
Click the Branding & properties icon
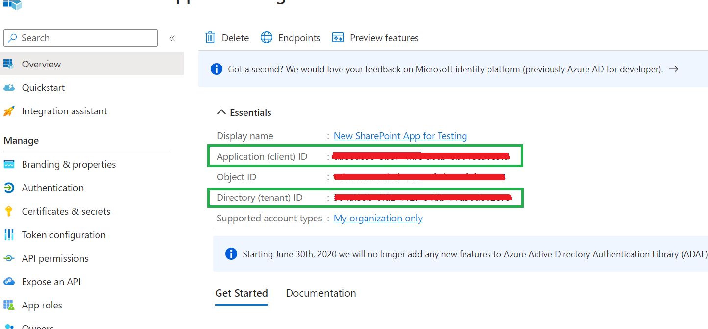(9, 164)
